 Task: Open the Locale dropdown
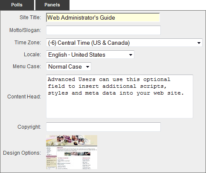tap(90, 55)
